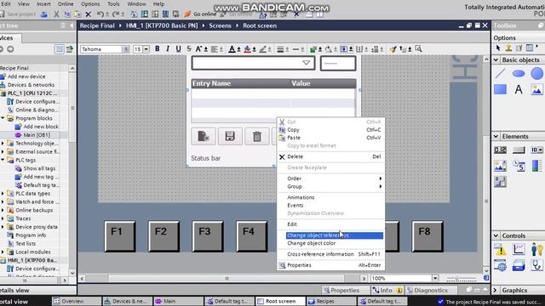Open Events from context menu
The image size is (545, 306).
pyautogui.click(x=331, y=205)
